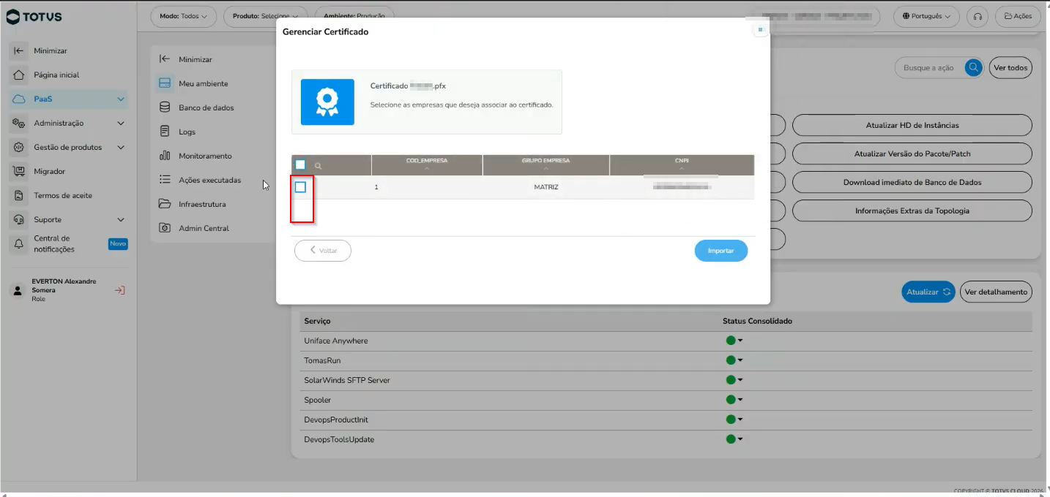Select Banco de dados menu item
The image size is (1050, 497).
click(206, 107)
